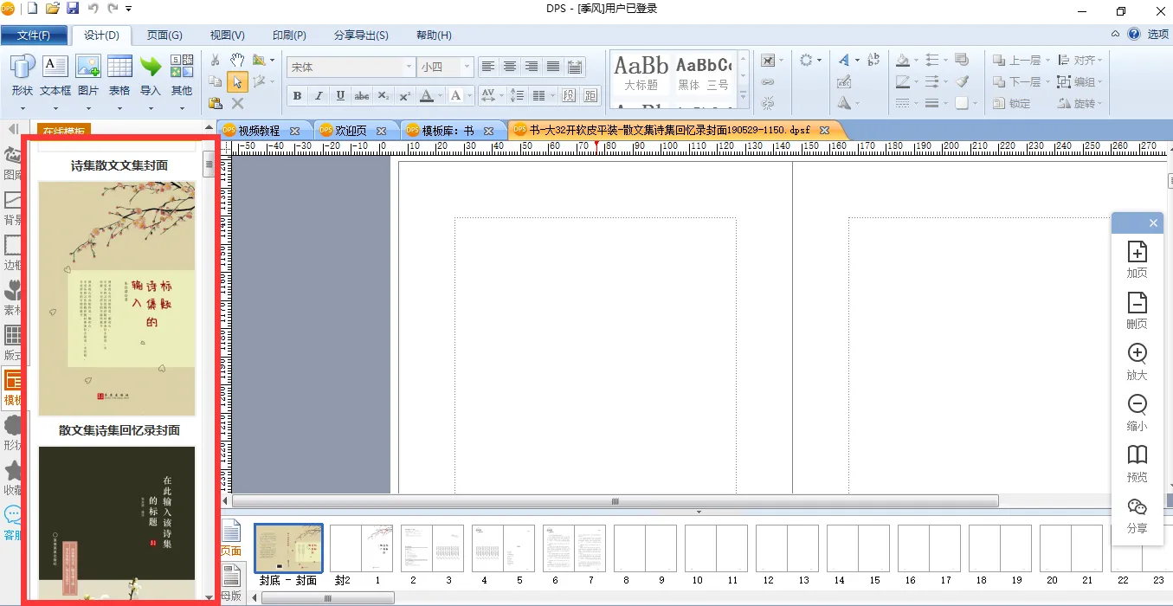Select the 诗集散文文集封面 template thumbnail
The image size is (1173, 606).
(x=117, y=298)
